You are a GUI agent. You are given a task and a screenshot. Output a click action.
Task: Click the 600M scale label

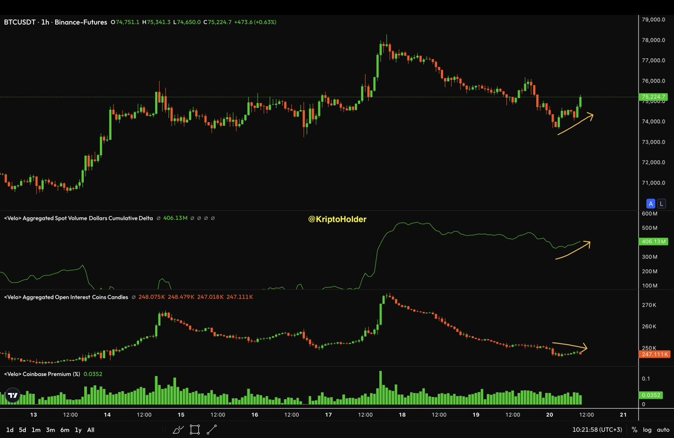pos(649,214)
